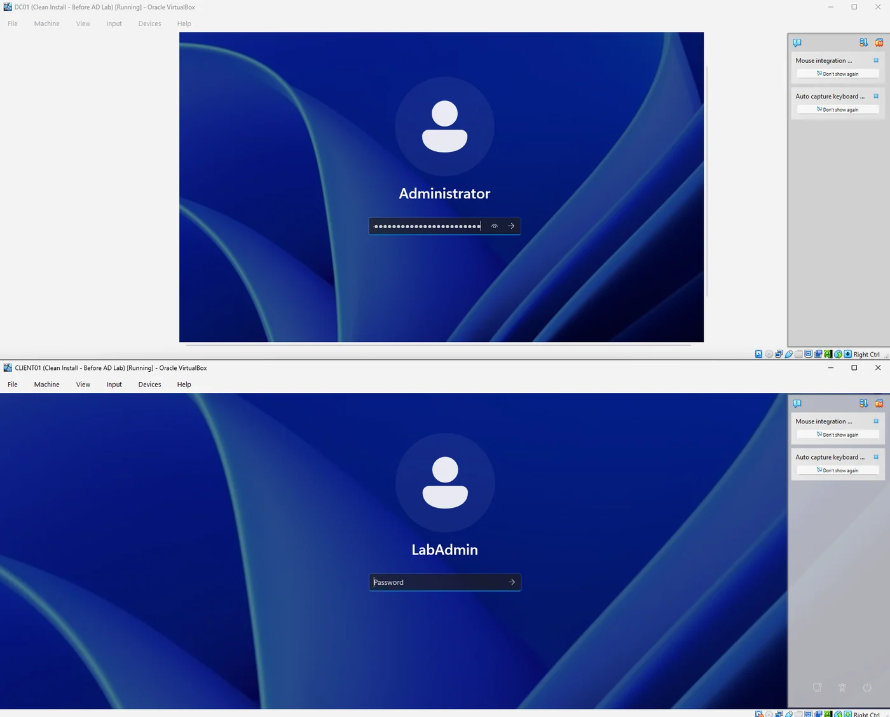The width and height of the screenshot is (890, 717).
Task: Click Don't show again under CLIENT01 Auto capture keyboard
Action: pyautogui.click(x=838, y=470)
